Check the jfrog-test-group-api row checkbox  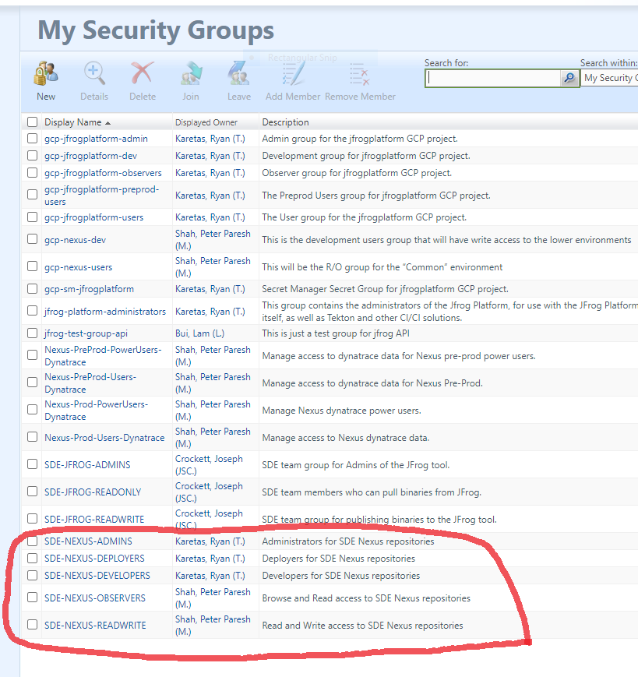[x=33, y=333]
